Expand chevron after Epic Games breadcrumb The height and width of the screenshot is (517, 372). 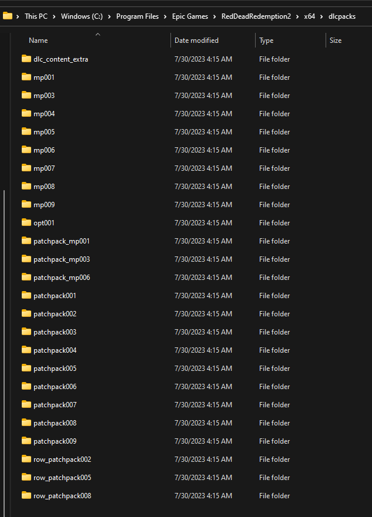(215, 16)
